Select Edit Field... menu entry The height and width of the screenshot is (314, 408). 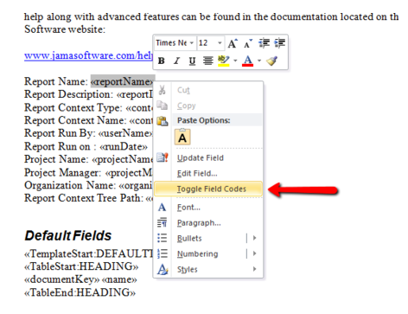[x=208, y=174]
